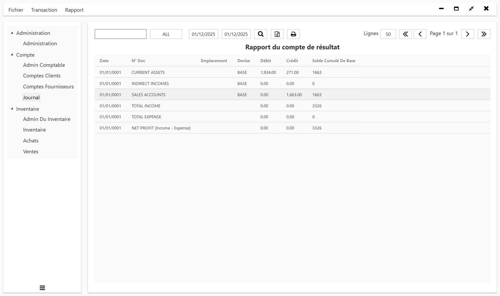Open the next page using the right arrow
Viewport: 500px width, 296px height.
467,34
